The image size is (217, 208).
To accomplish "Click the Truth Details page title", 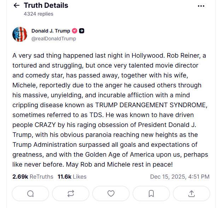I will pyautogui.click(x=46, y=6).
